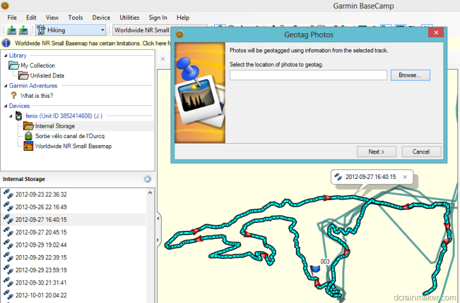Screen dimensions: 460x303
Task: Select Sortie vélo canal de l'Ourcq
Action: 70,136
